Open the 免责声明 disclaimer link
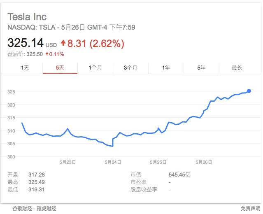263x214 pixels. [250, 209]
